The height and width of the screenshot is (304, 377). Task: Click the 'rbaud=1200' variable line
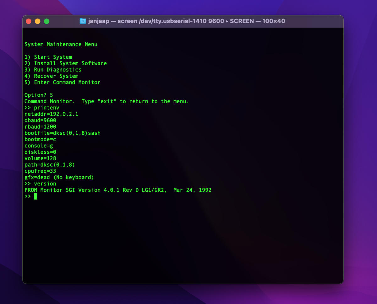point(40,127)
